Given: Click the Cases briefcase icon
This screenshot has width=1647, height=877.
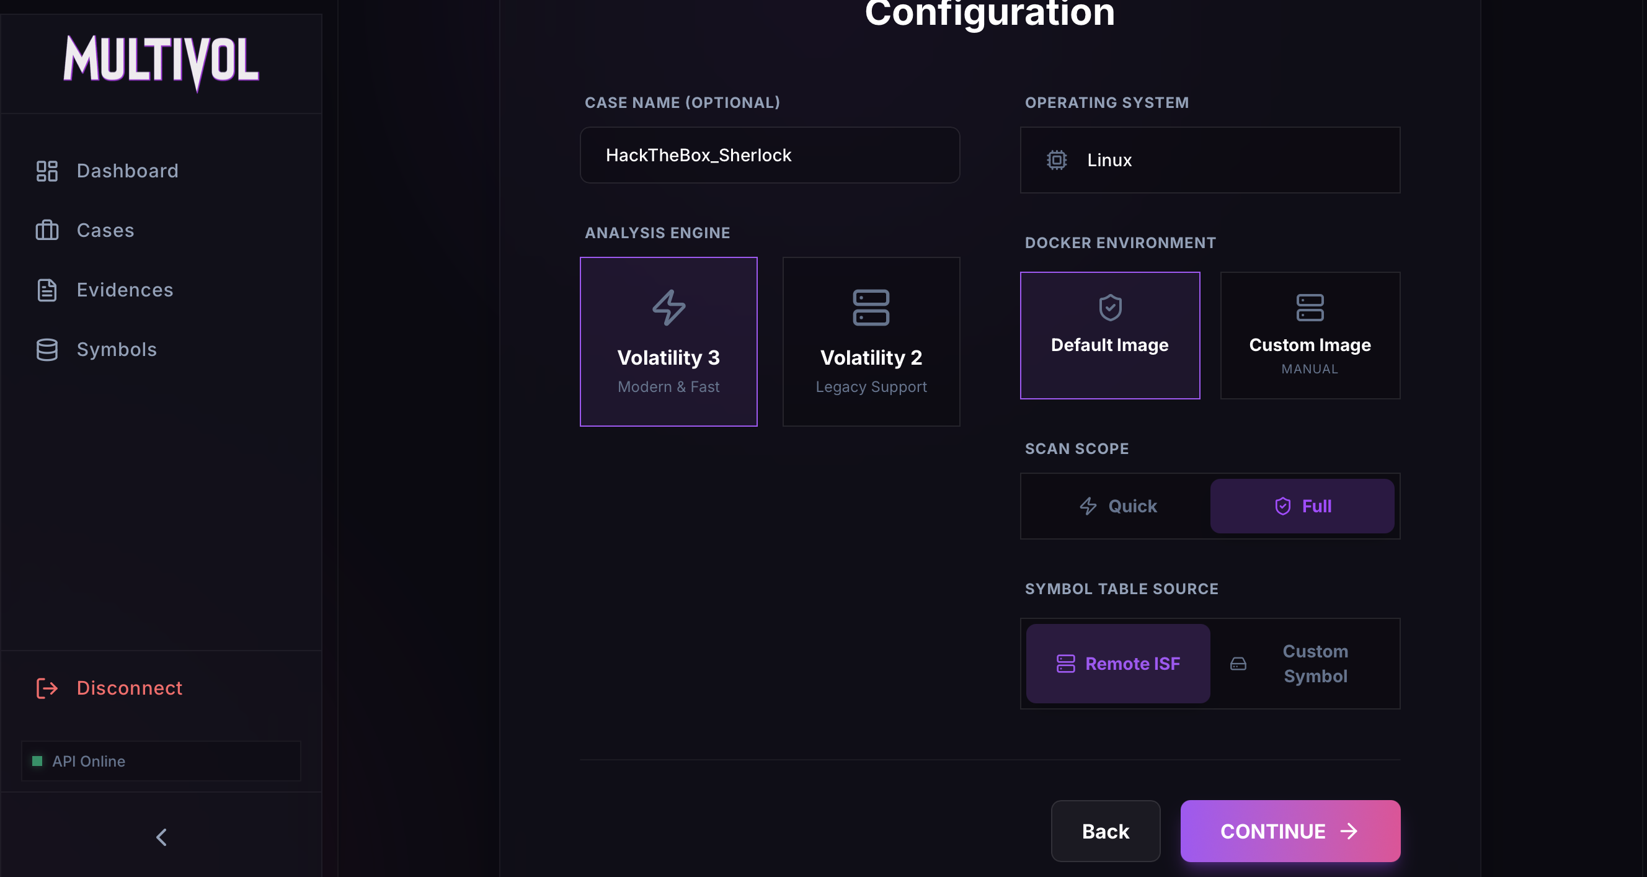Looking at the screenshot, I should [x=47, y=230].
